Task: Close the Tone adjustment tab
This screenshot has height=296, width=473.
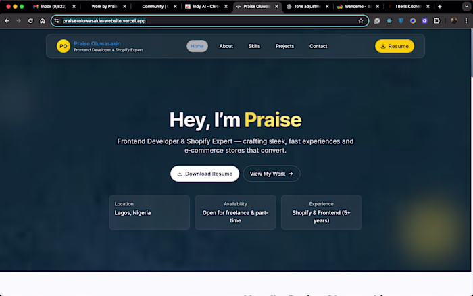Action: pos(327,7)
